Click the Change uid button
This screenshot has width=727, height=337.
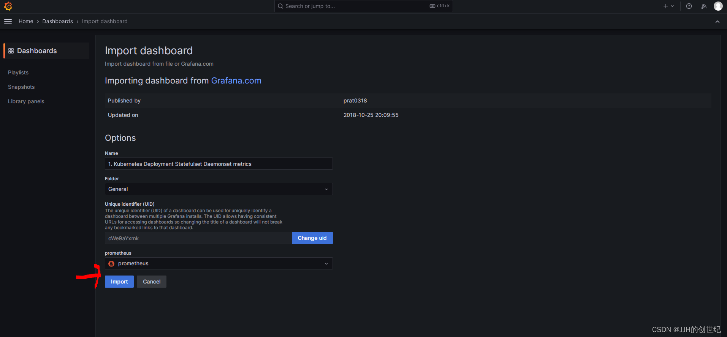tap(312, 238)
